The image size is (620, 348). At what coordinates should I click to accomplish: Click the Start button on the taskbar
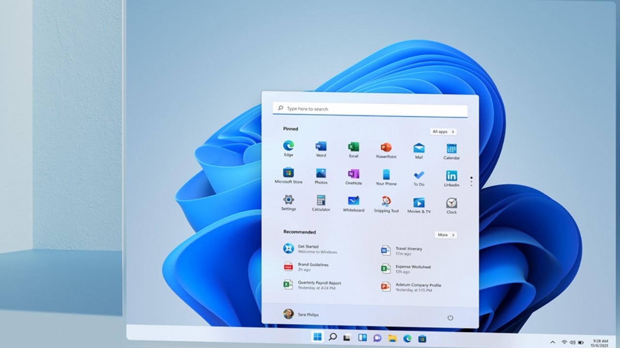coord(317,337)
